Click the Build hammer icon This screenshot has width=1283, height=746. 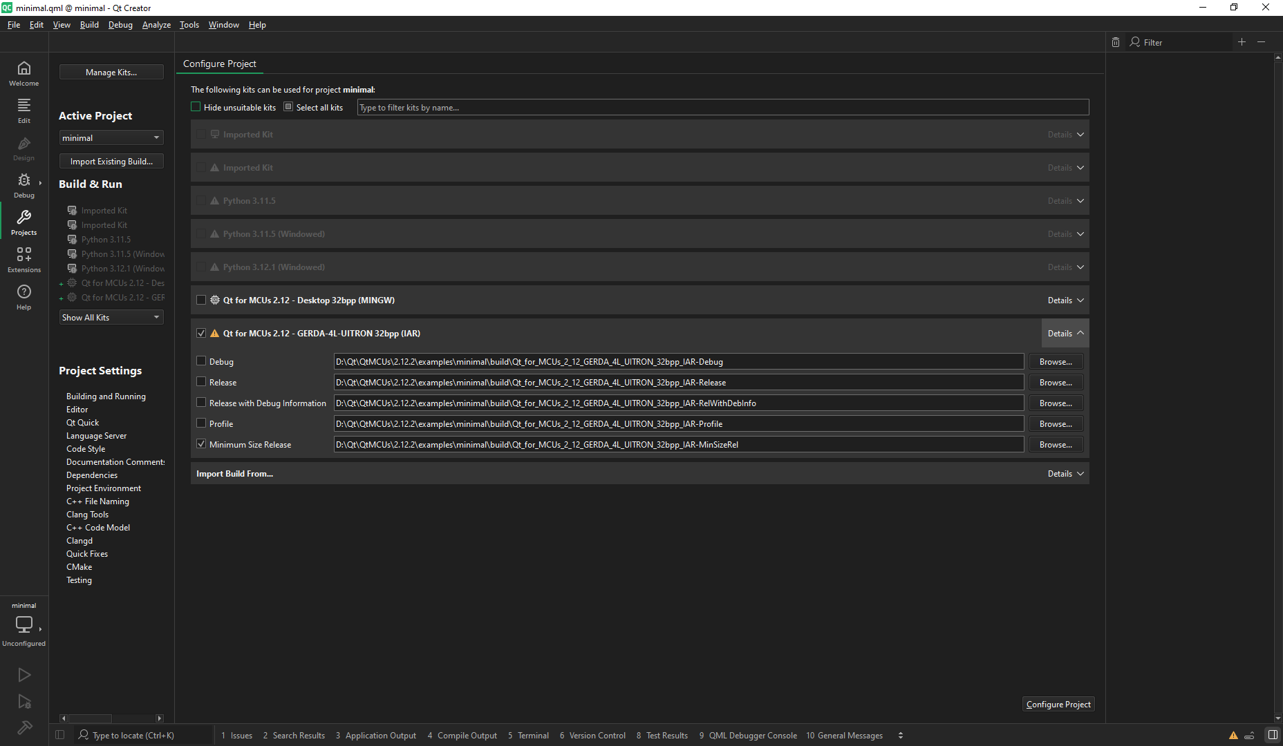point(24,727)
